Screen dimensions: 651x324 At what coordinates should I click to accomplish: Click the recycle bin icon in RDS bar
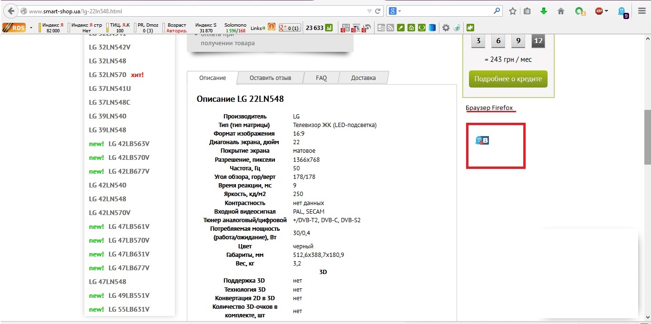[x=457, y=28]
